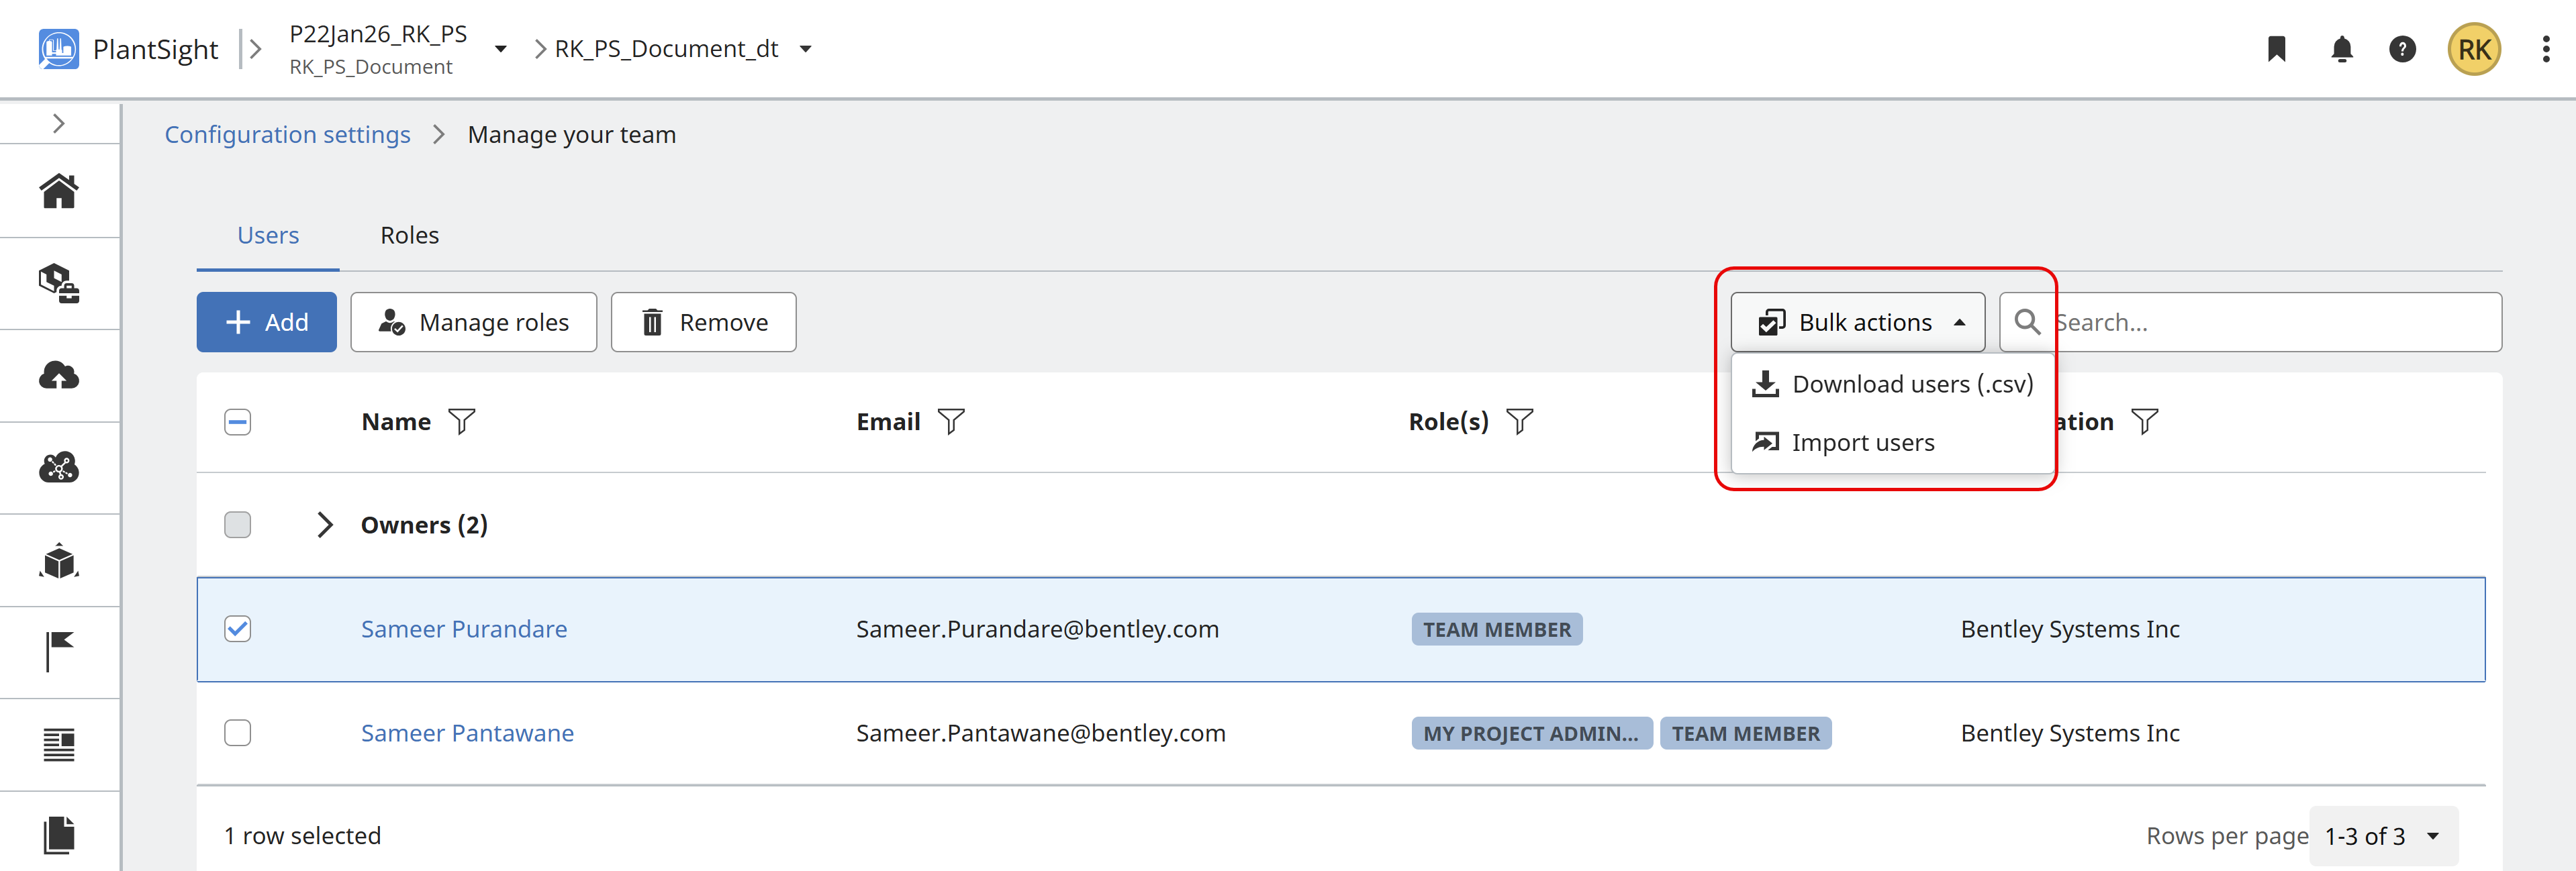Open the cloud upload sidebar icon

[x=59, y=376]
